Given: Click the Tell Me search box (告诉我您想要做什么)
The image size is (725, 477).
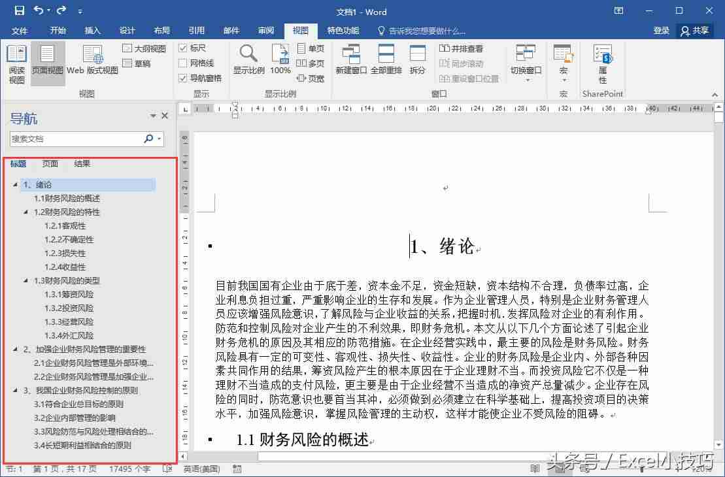Looking at the screenshot, I should pyautogui.click(x=422, y=31).
